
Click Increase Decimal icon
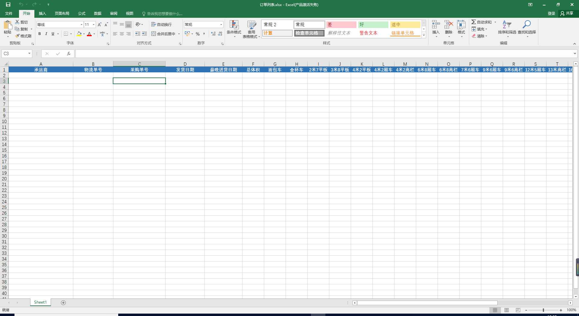tap(214, 34)
